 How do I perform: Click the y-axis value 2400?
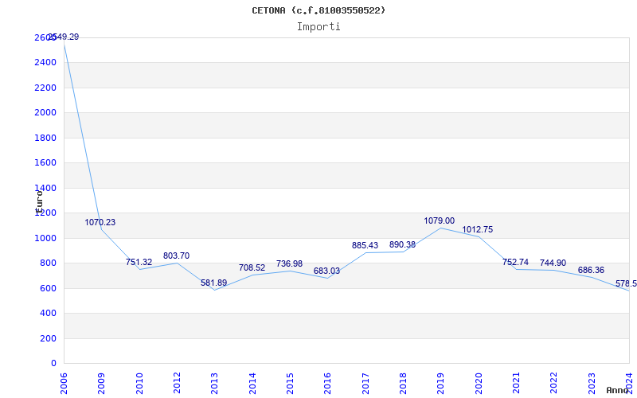(x=45, y=63)
